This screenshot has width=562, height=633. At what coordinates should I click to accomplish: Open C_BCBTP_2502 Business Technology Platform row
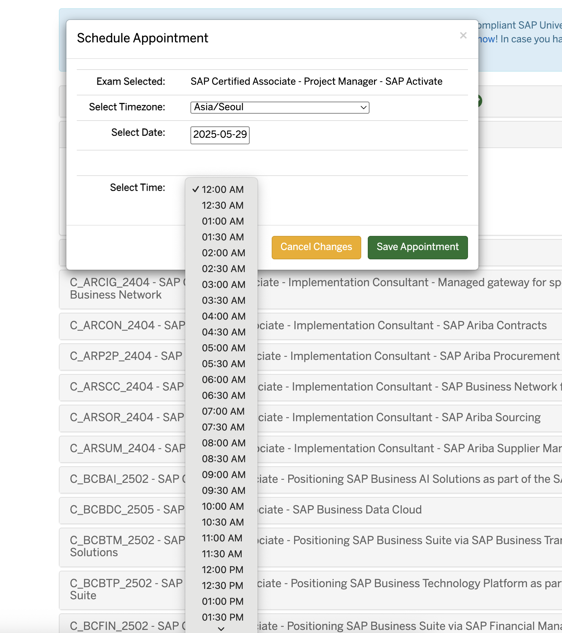coord(311,590)
